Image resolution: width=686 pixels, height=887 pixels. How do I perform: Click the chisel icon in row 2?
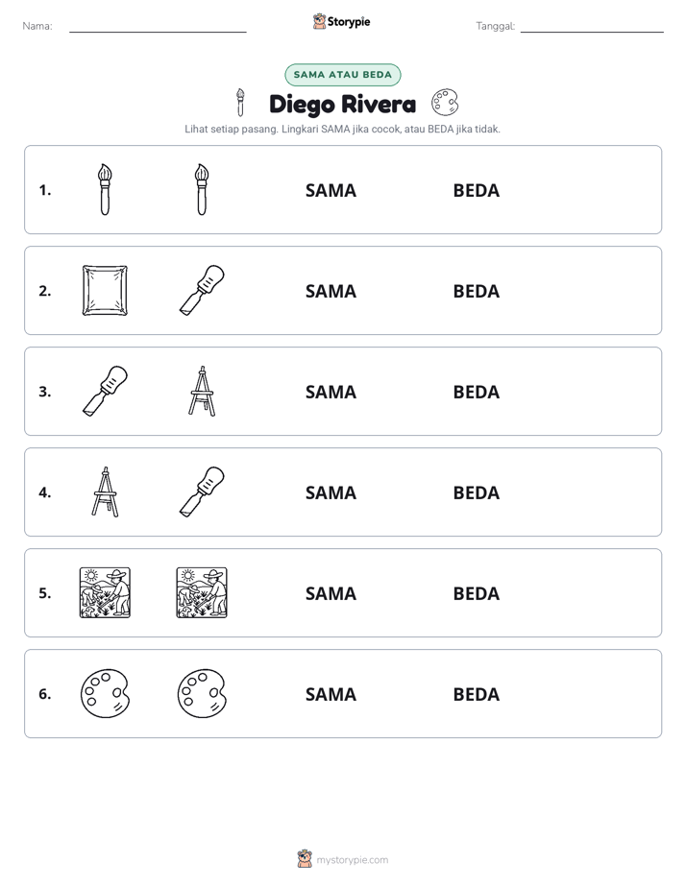(202, 290)
